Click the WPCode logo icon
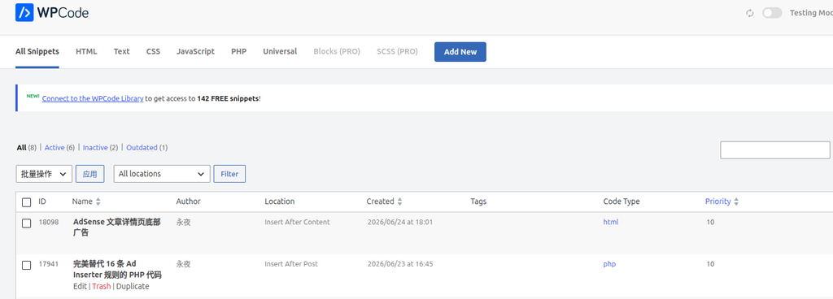This screenshot has height=299, width=833. tap(24, 13)
